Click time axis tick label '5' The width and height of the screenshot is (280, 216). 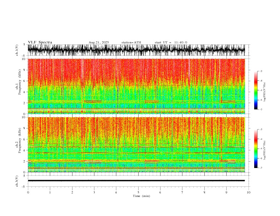point(138,192)
